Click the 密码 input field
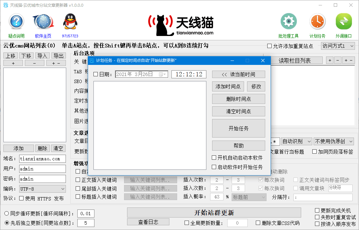The width and height of the screenshot is (359, 230). coord(42,179)
